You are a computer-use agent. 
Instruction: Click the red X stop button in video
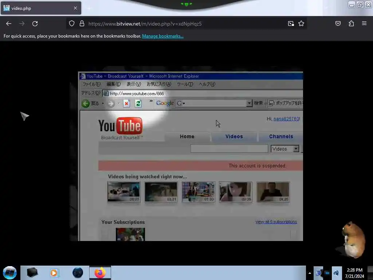tap(126, 104)
